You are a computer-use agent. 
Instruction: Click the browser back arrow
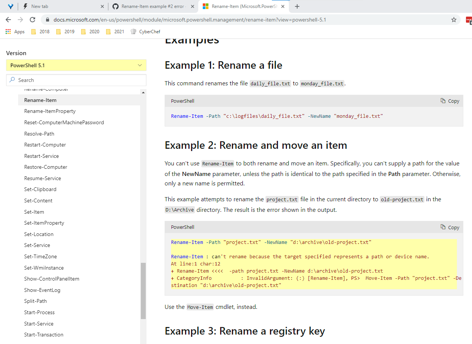[x=8, y=20]
